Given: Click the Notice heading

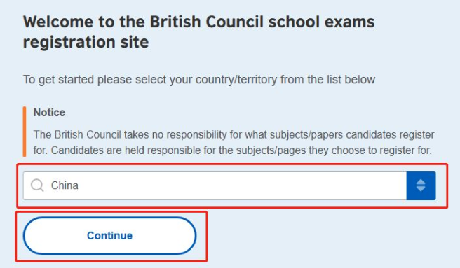Looking at the screenshot, I should tap(49, 113).
